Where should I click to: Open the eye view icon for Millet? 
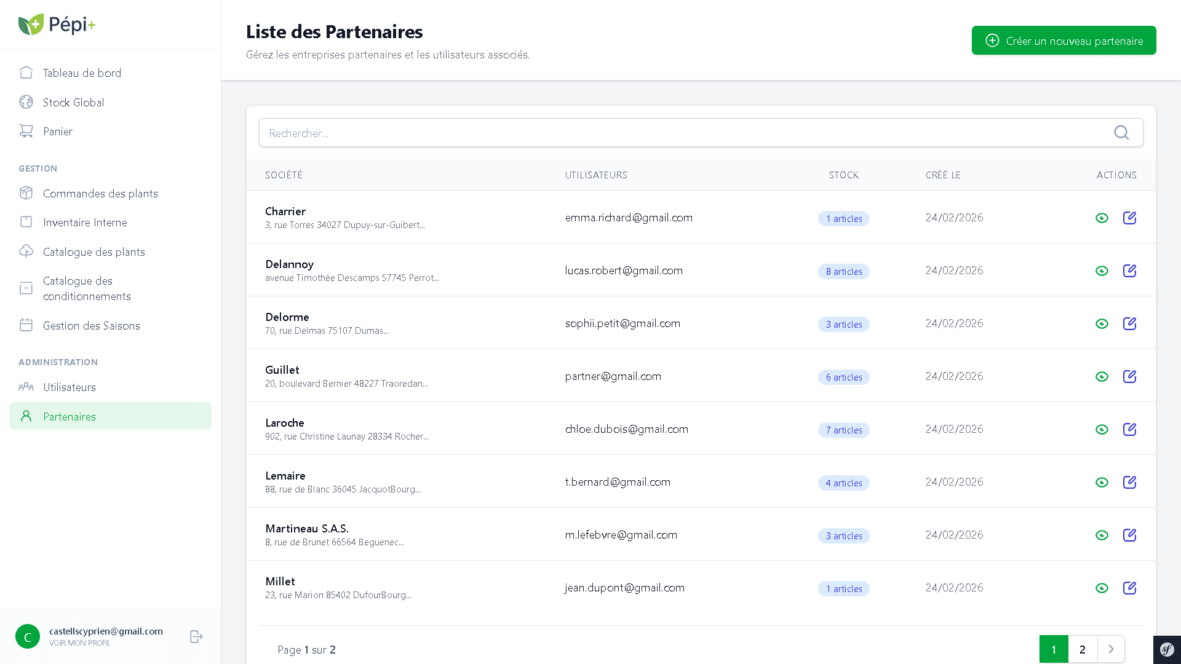(1102, 588)
